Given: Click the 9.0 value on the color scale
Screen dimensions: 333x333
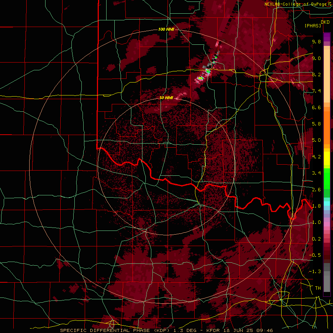Looking at the screenshot, I should 316,58.
